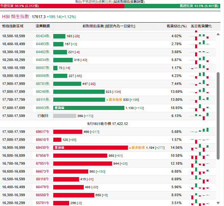Screen dimensions: 224x206
Task: Open bear warrant link 65424熊
Action: 43,36
